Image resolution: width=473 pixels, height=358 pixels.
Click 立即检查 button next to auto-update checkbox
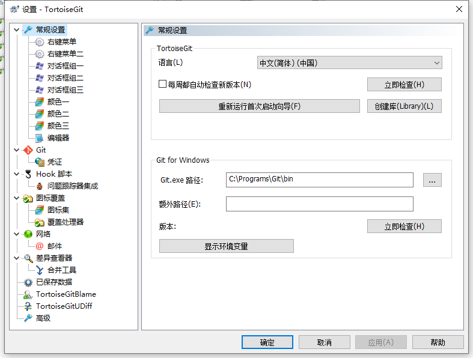(x=404, y=85)
